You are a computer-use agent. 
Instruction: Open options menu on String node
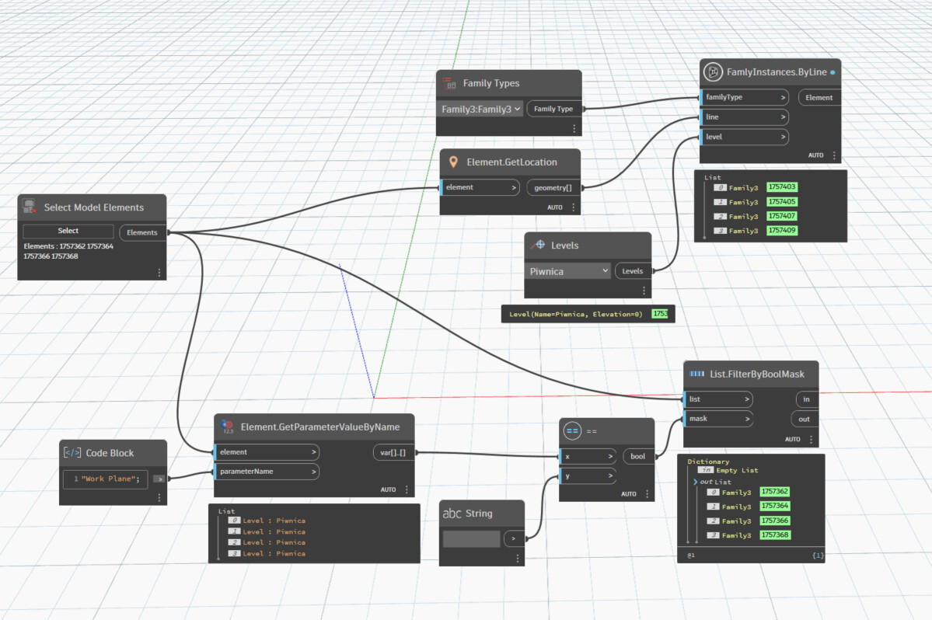pyautogui.click(x=517, y=559)
